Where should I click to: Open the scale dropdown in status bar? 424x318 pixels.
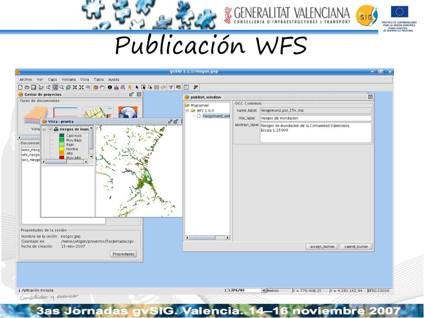(264, 291)
